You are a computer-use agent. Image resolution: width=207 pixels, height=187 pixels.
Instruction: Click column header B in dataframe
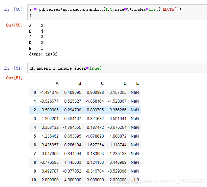(x=80, y=83)
